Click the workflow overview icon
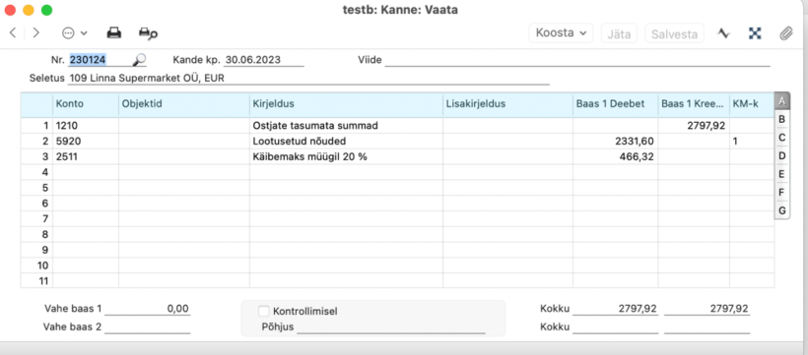The height and width of the screenshot is (355, 808). click(755, 33)
